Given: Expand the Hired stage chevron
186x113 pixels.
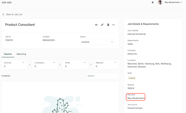Looking at the screenshot, I should (85, 62).
